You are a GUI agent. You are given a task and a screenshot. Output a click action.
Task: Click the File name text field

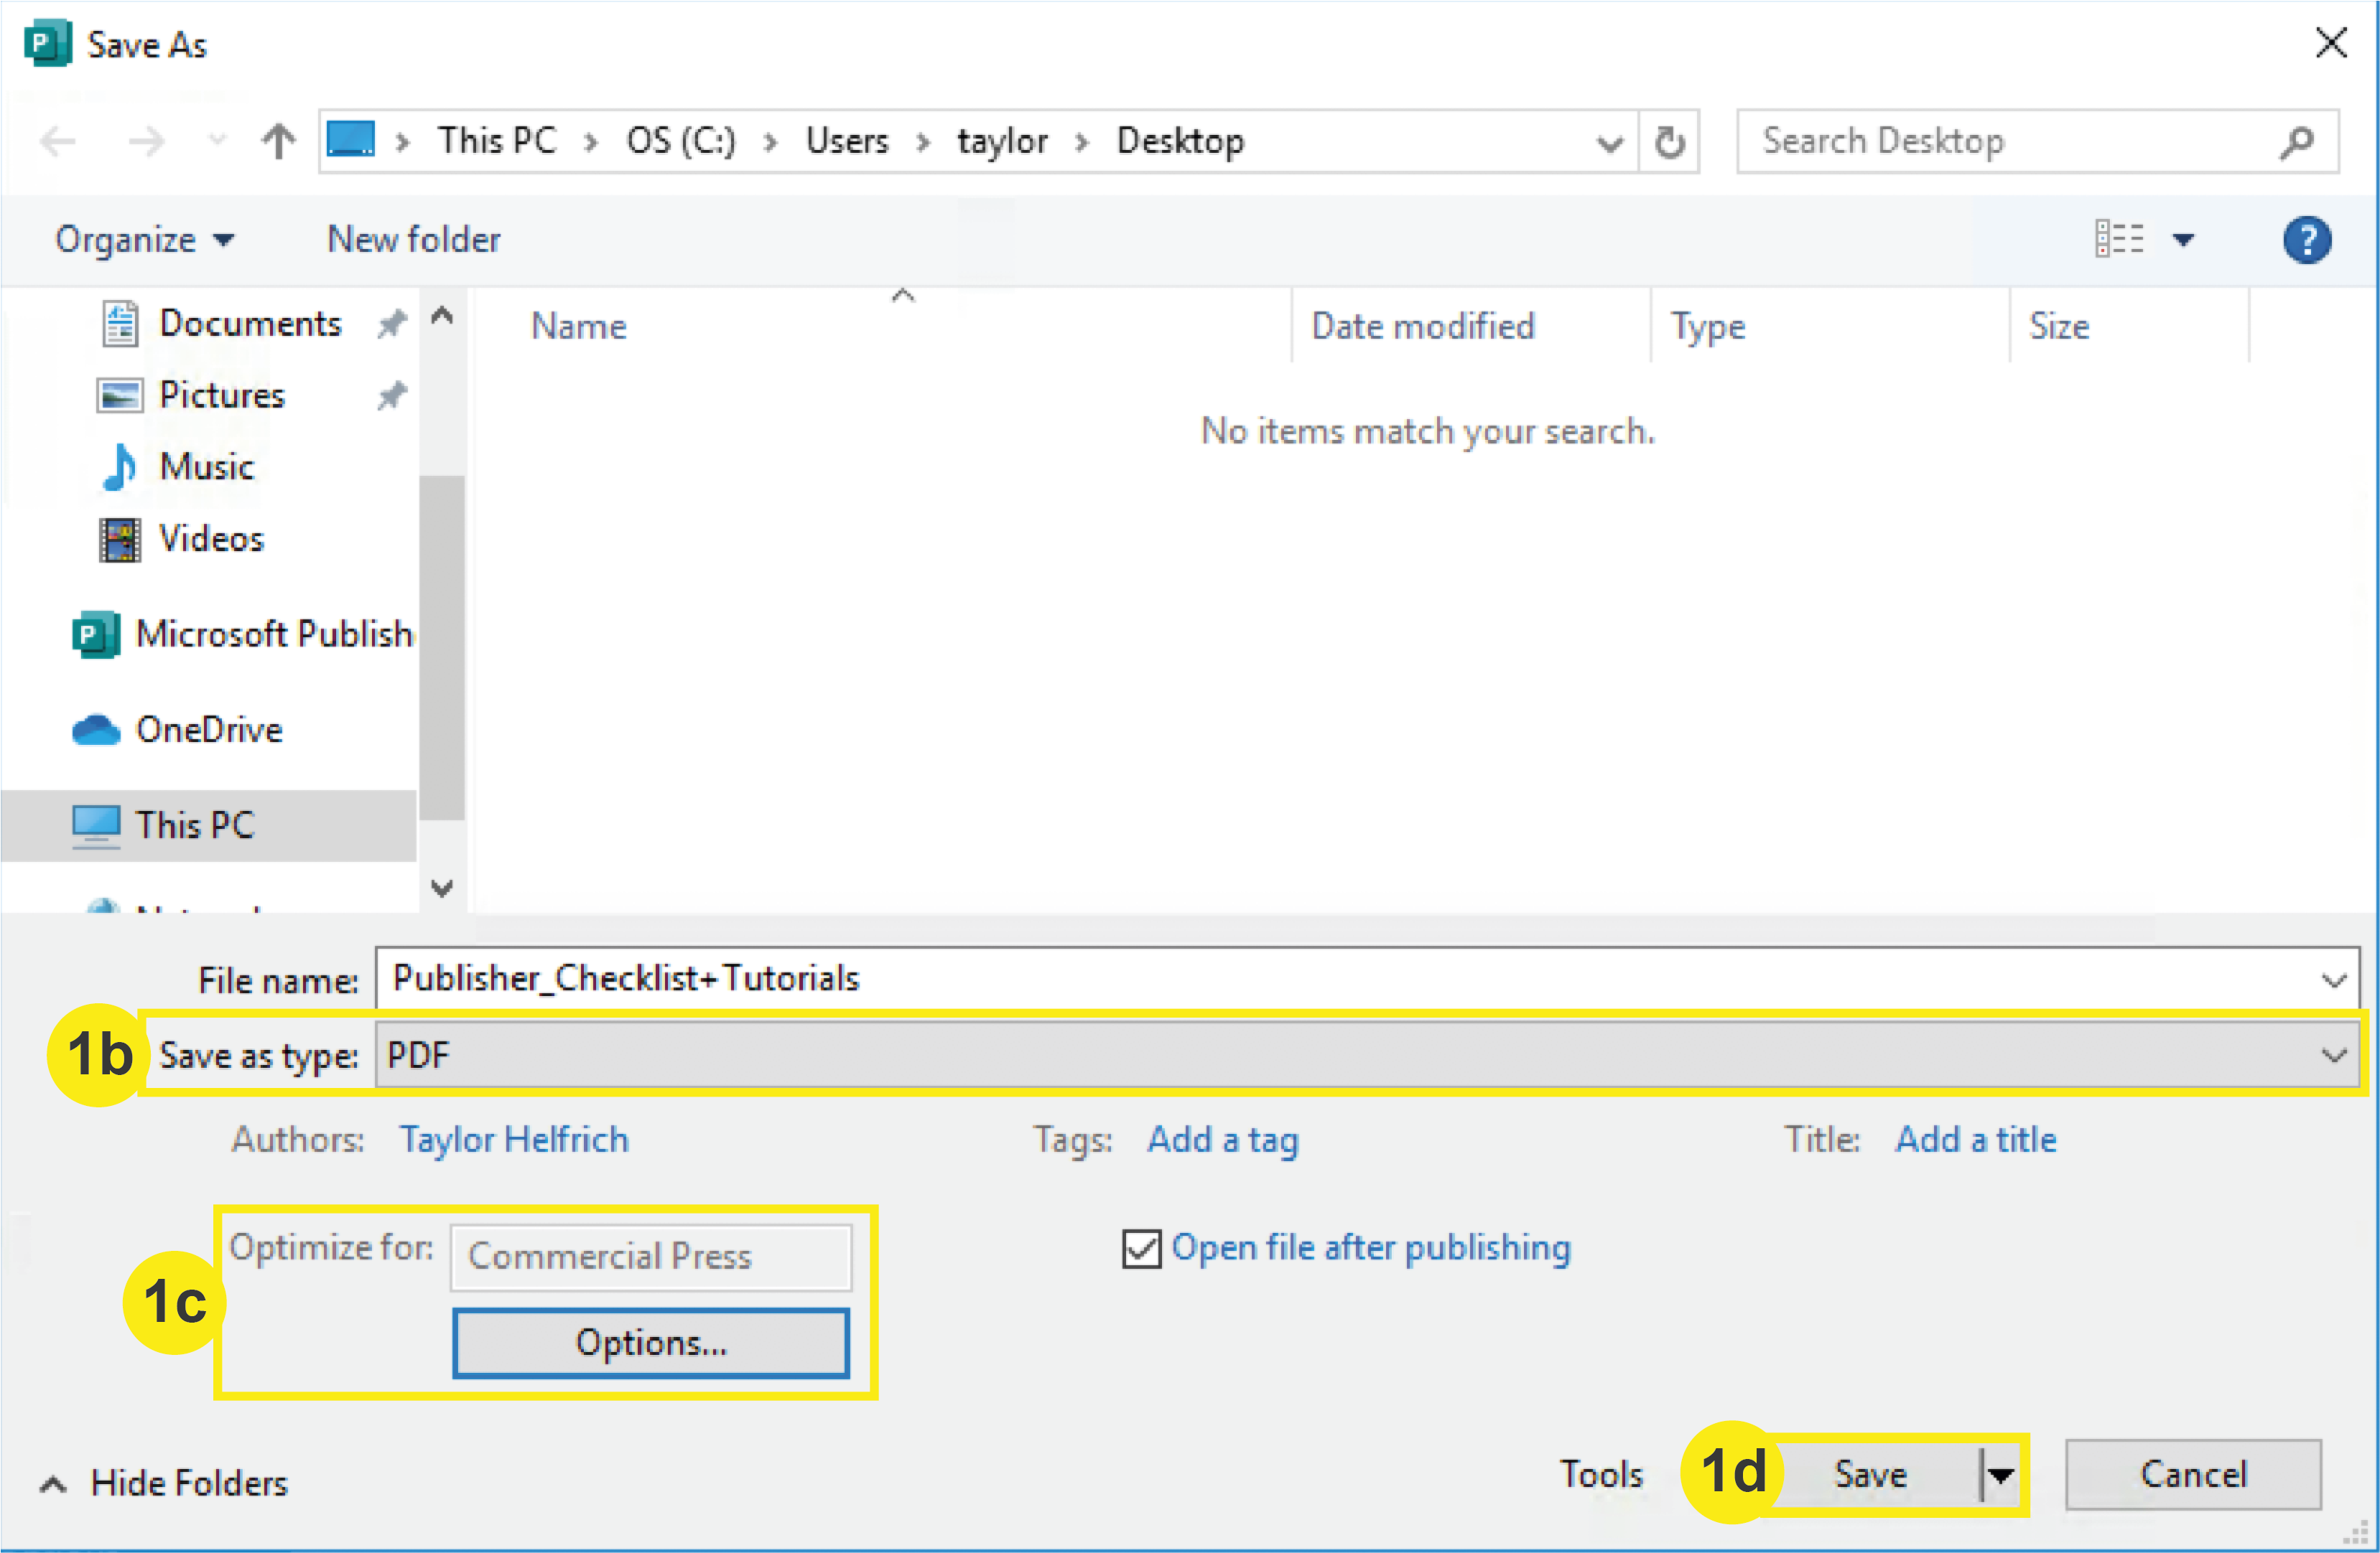click(x=1367, y=980)
